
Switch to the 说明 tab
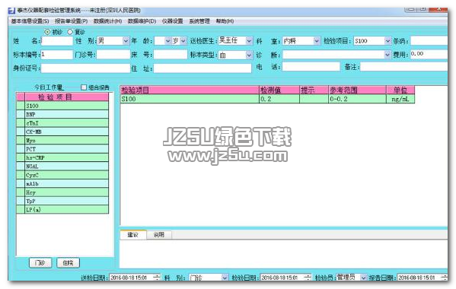point(159,234)
